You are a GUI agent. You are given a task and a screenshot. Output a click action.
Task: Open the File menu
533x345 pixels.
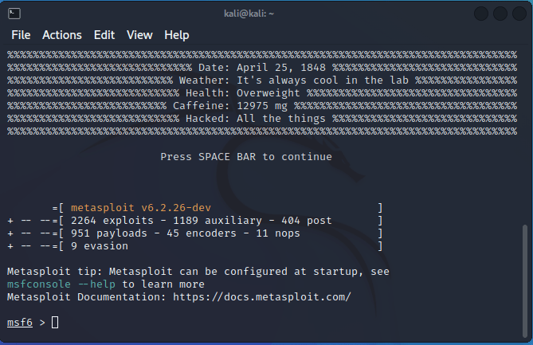(21, 35)
